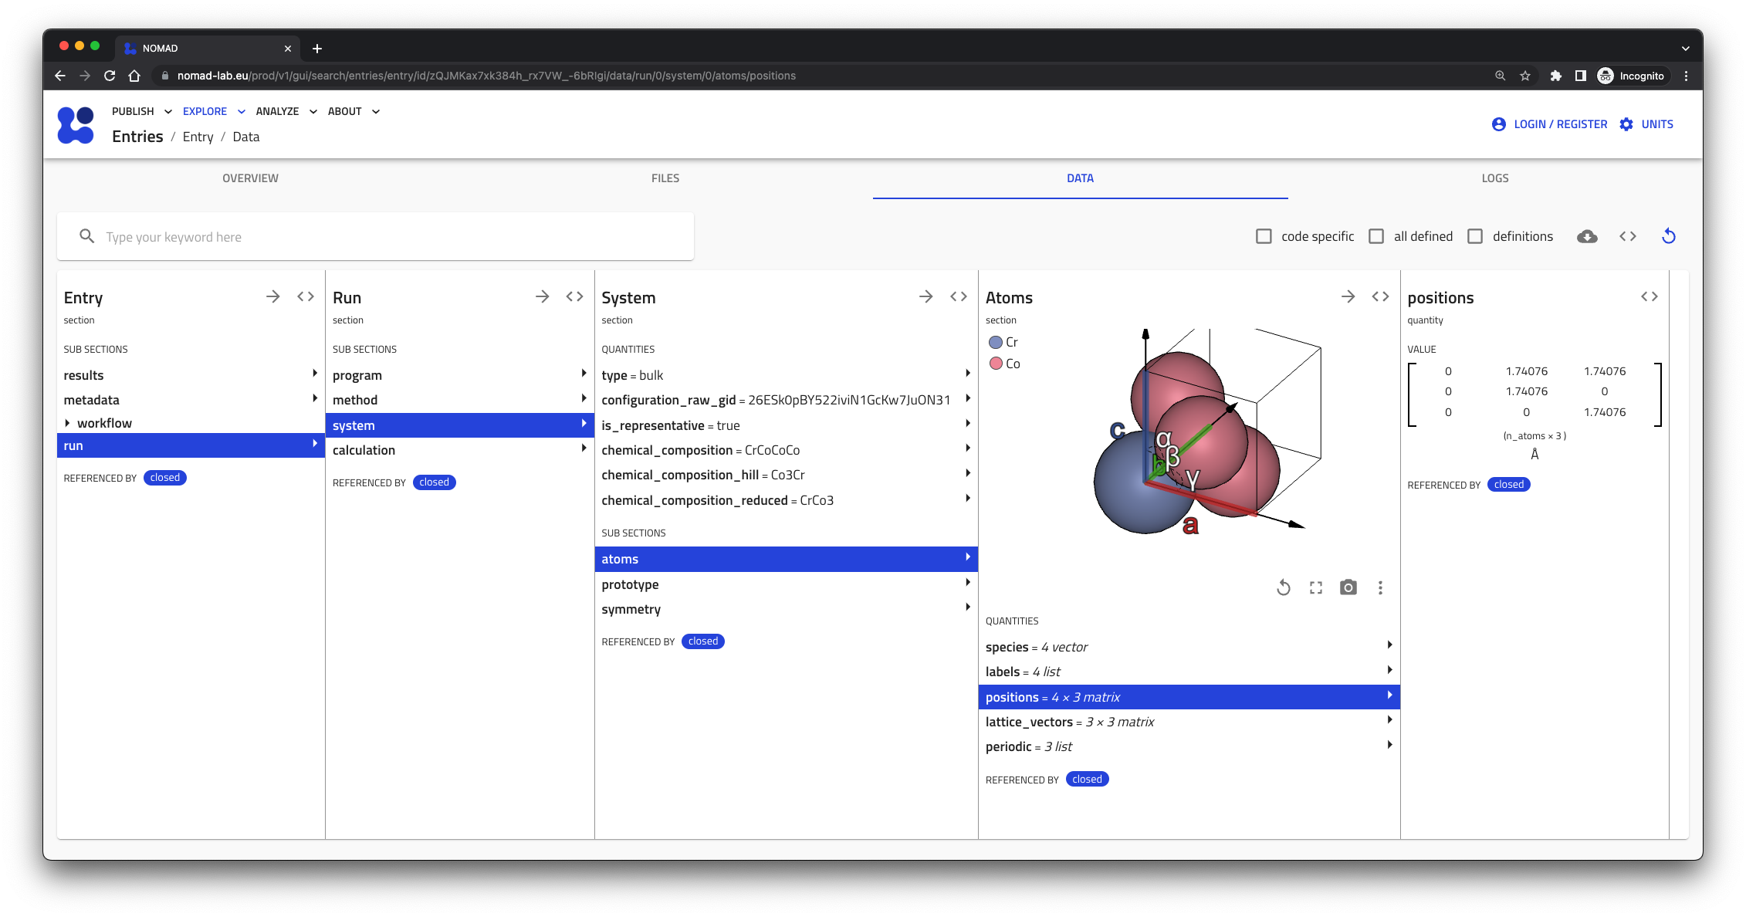Screen dimensions: 1746x917
Task: Enter fullscreen mode for the Atoms viewer
Action: point(1315,587)
